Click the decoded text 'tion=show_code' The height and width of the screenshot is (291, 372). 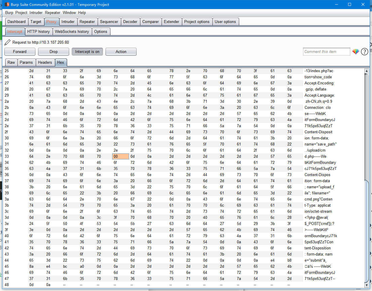(x=318, y=77)
